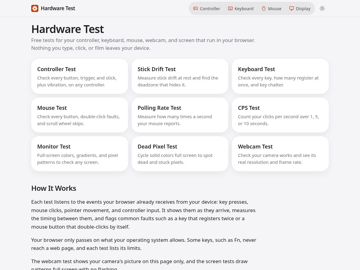Open the Polling Rate Test card

[180, 115]
